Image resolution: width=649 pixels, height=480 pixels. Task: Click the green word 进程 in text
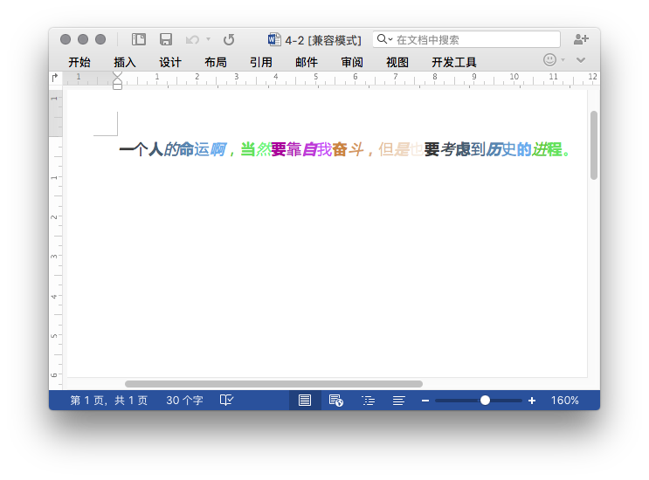[x=547, y=149]
